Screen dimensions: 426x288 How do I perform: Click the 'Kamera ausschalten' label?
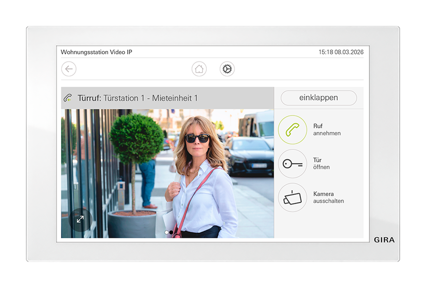point(329,197)
